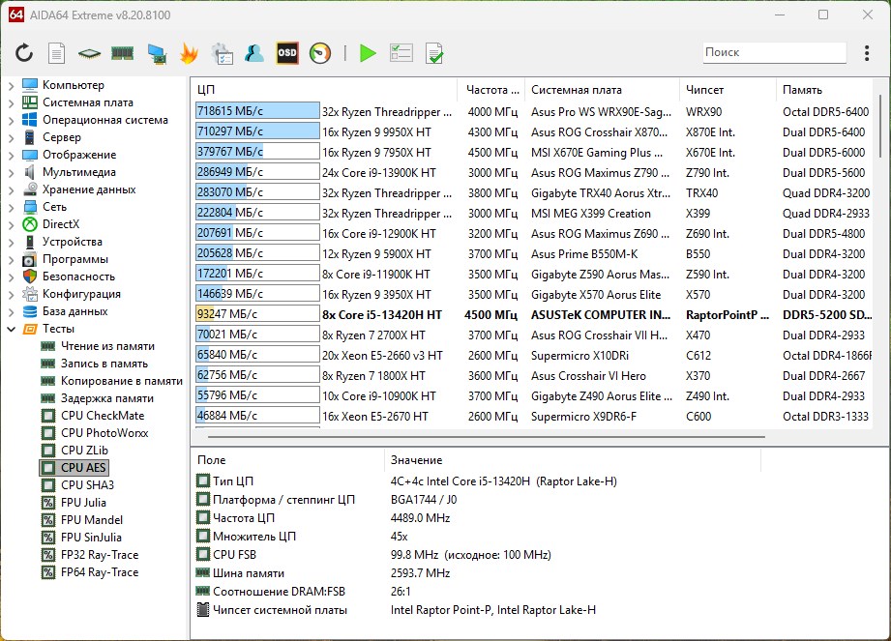Open Чтение из памяти test
The height and width of the screenshot is (641, 891).
click(106, 346)
